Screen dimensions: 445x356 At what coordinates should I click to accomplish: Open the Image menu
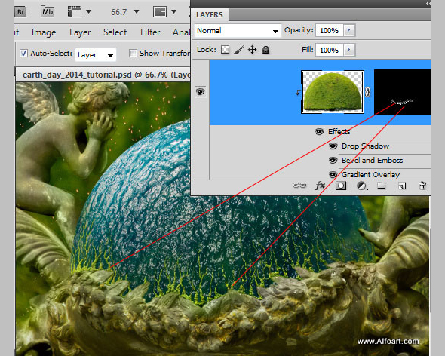pyautogui.click(x=44, y=32)
